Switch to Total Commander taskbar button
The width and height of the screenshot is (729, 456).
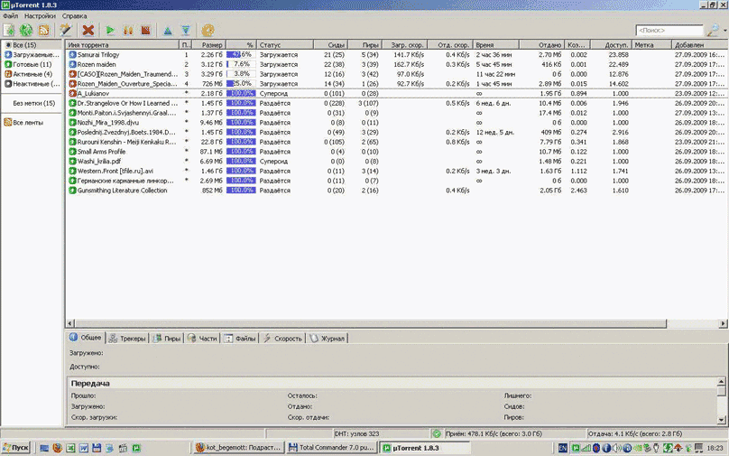coord(331,448)
